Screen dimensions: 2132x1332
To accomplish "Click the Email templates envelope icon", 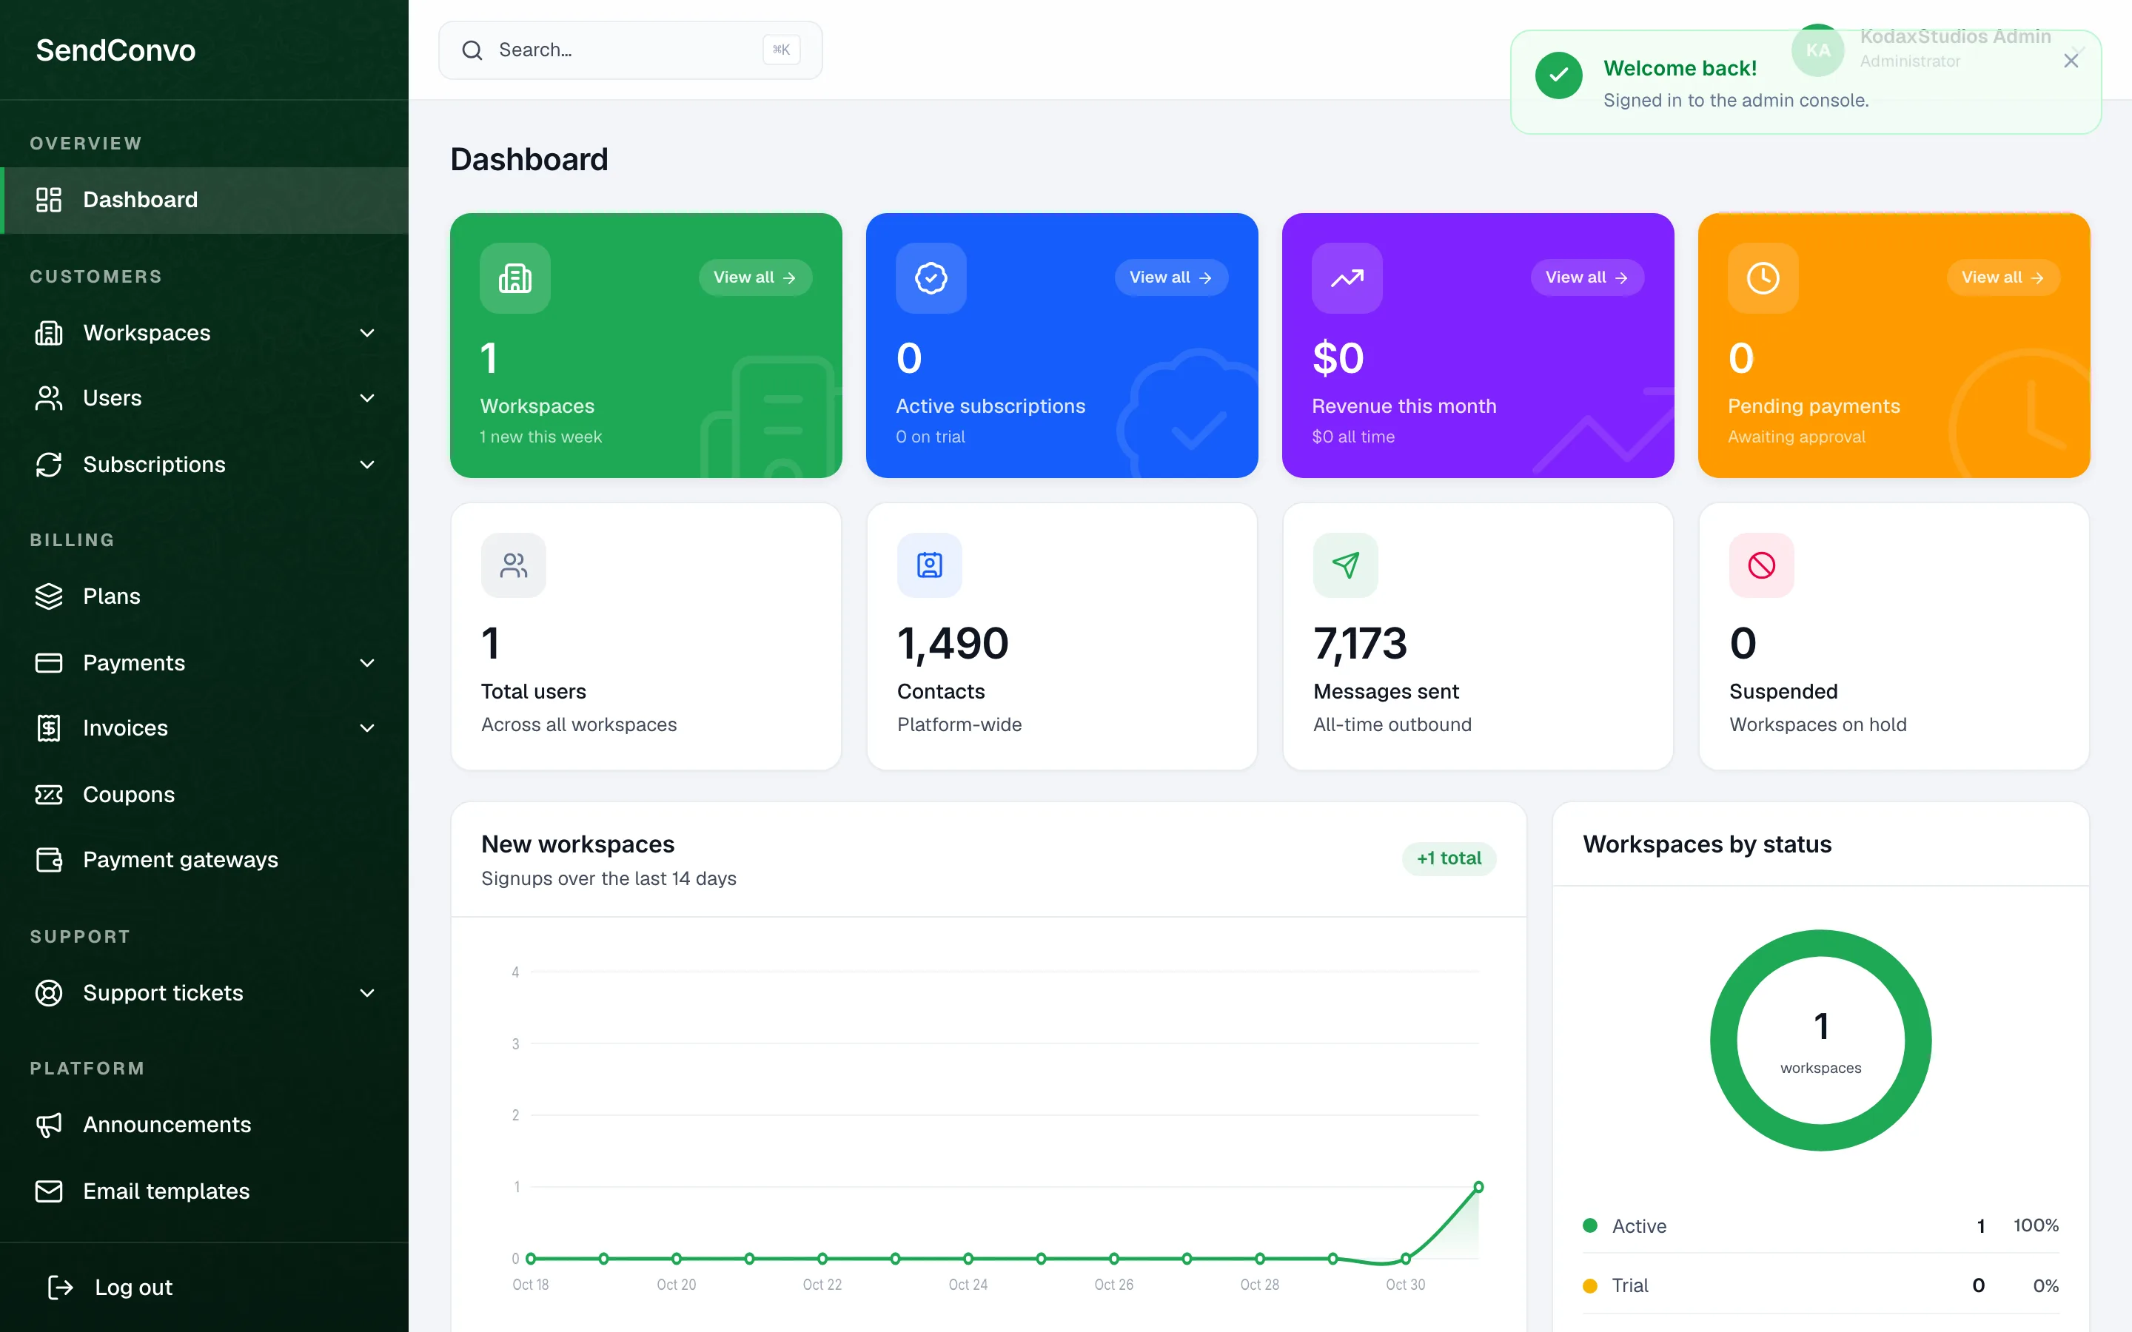I will point(48,1191).
